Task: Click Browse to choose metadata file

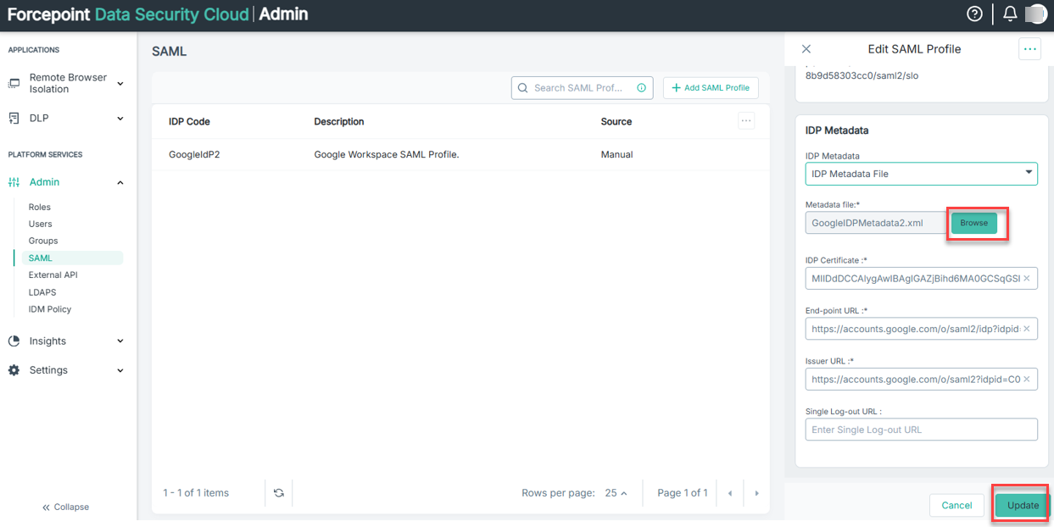Action: (973, 223)
